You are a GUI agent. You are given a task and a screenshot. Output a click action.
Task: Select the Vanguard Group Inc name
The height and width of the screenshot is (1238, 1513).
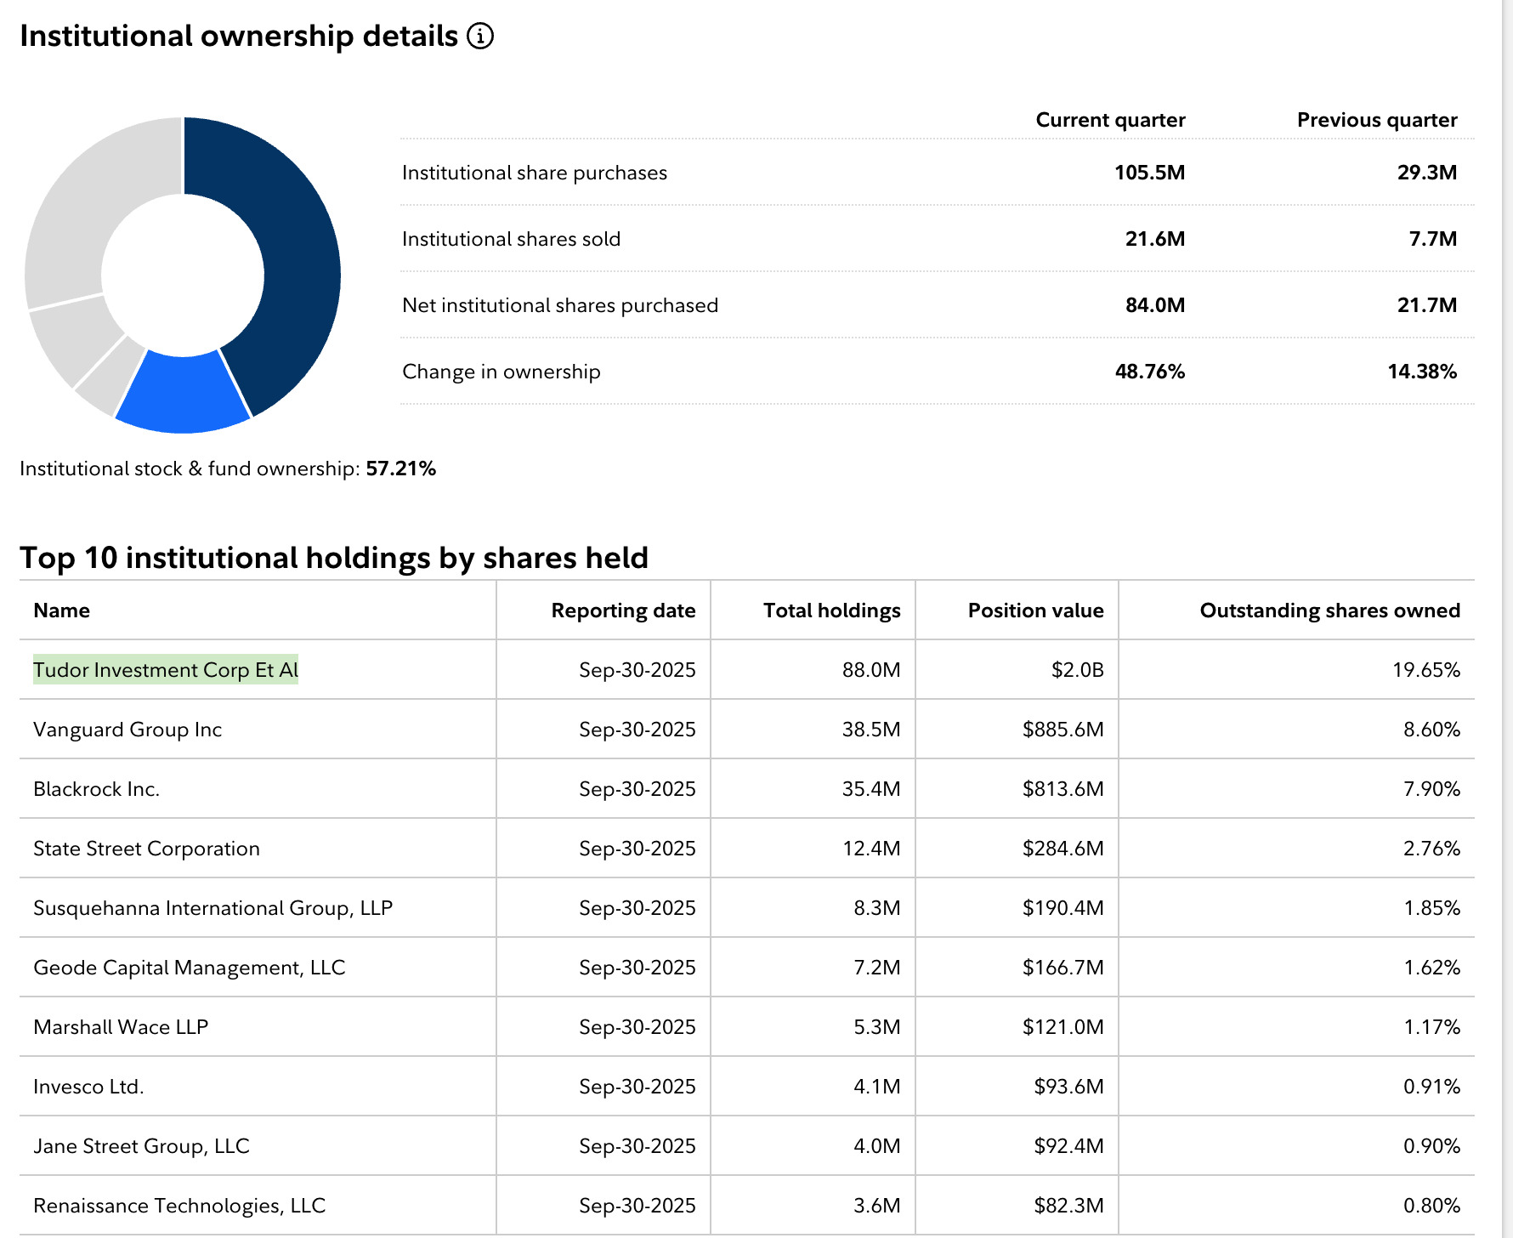(x=127, y=730)
